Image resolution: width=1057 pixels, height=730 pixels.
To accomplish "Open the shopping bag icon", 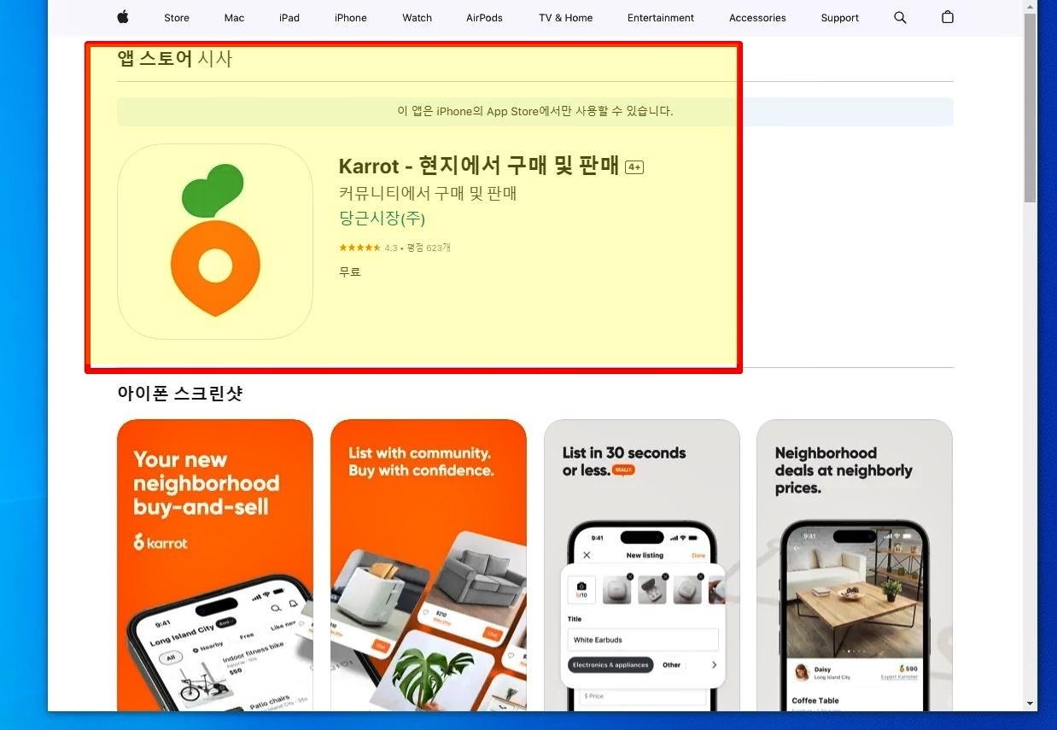I will pyautogui.click(x=947, y=17).
